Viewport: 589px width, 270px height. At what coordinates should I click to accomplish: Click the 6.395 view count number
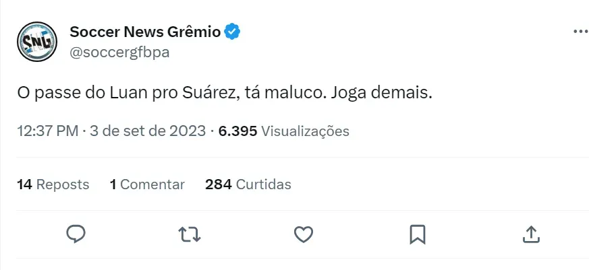(237, 131)
